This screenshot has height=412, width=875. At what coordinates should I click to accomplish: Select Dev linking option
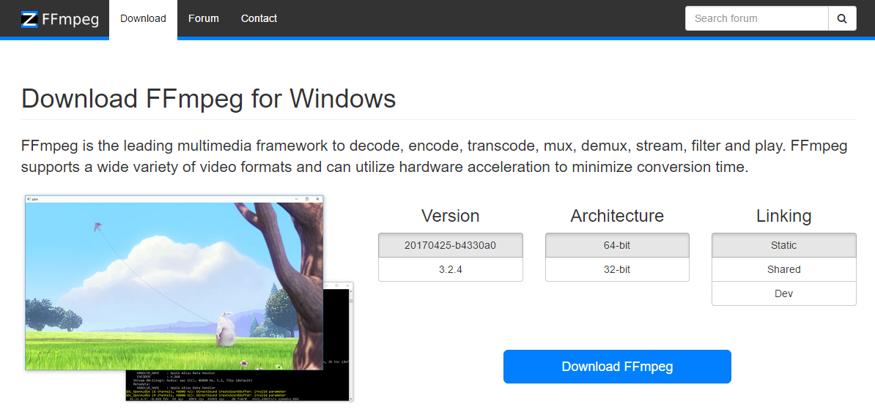click(x=783, y=293)
